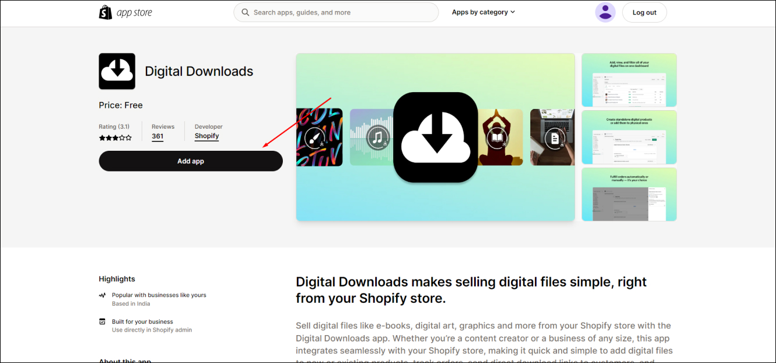
Task: Click the Highlights heading
Action: point(117,279)
